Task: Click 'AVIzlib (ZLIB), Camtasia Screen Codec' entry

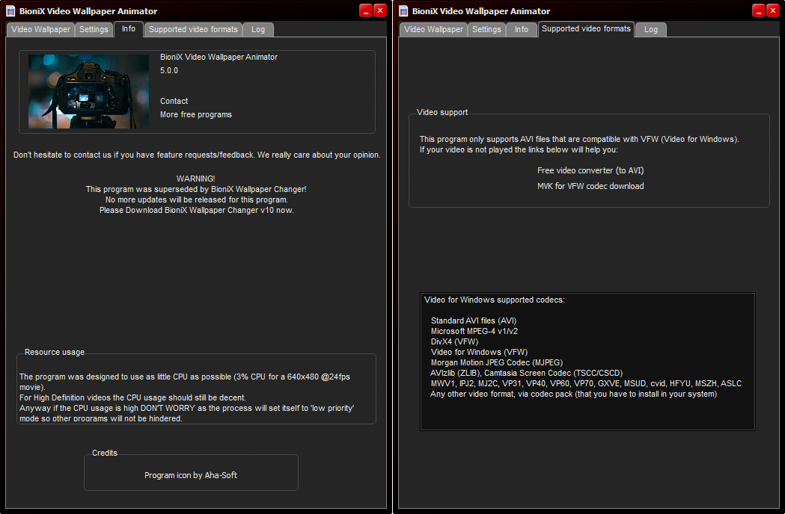Action: coord(527,373)
